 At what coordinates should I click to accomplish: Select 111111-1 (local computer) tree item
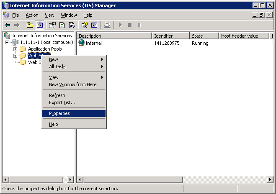[x=46, y=42]
